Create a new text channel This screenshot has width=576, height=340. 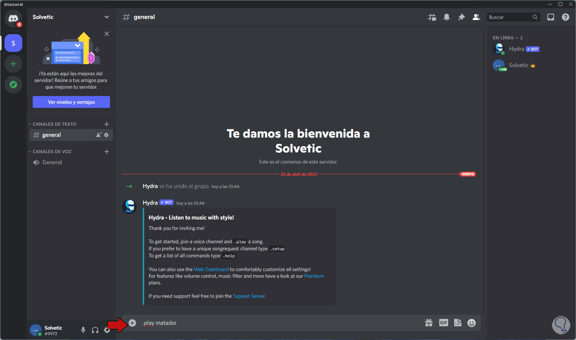pyautogui.click(x=107, y=124)
